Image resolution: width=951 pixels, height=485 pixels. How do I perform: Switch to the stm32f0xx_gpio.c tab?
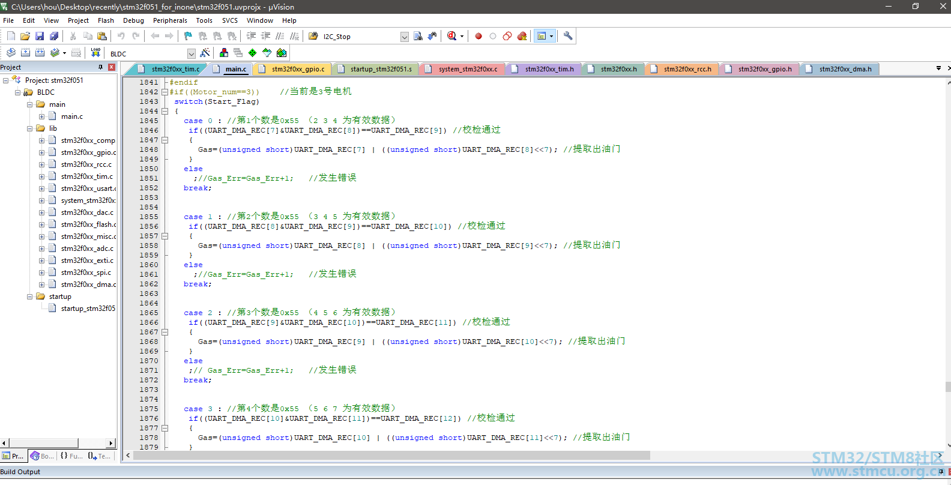click(292, 69)
